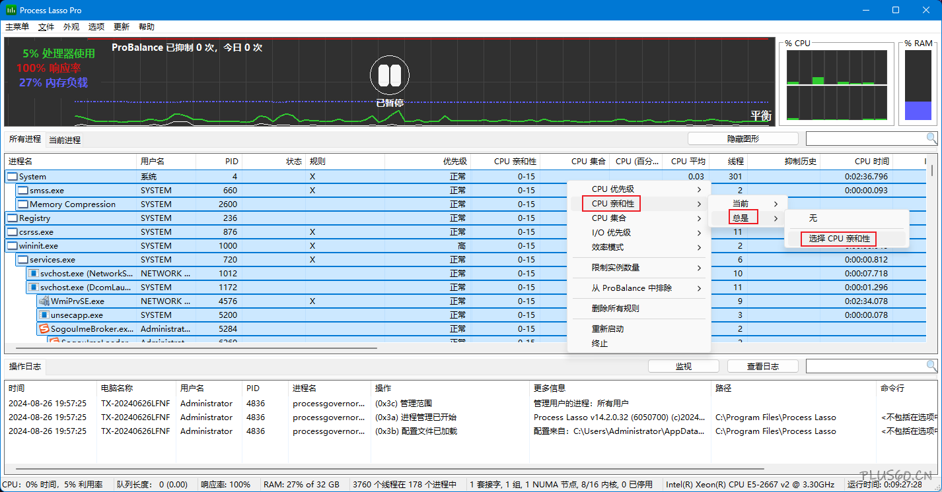Viewport: 942px width, 492px height.
Task: Click the svchost.exe (DcomLau...) process icon
Action: click(x=33, y=288)
